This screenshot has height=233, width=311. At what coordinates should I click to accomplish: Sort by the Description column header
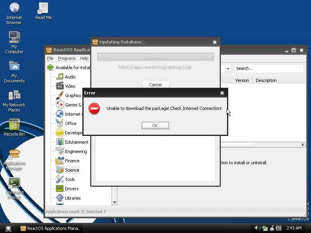tap(266, 80)
